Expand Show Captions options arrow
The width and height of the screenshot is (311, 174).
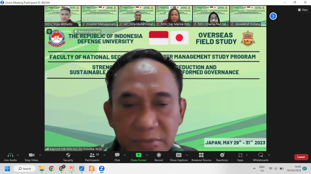[x=187, y=155]
